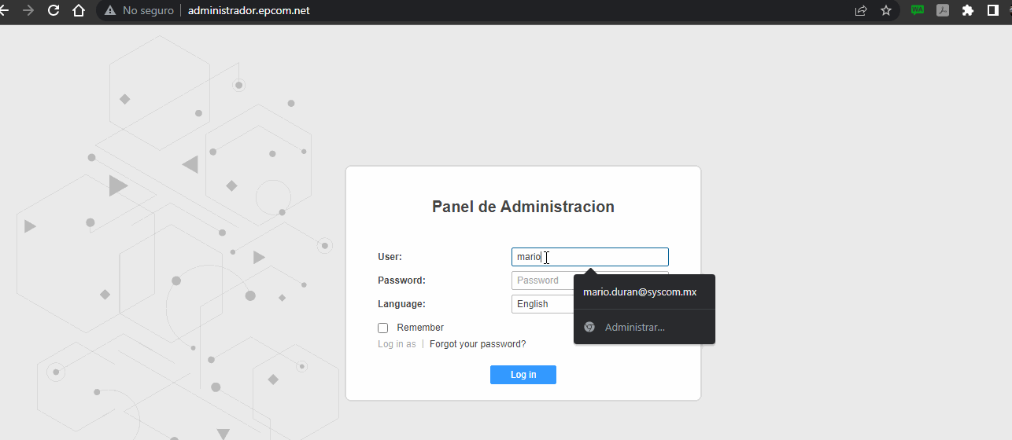Open the Forgot your password link

(478, 344)
